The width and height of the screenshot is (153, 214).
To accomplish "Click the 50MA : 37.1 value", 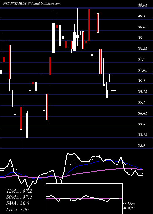I will [x=19, y=197].
